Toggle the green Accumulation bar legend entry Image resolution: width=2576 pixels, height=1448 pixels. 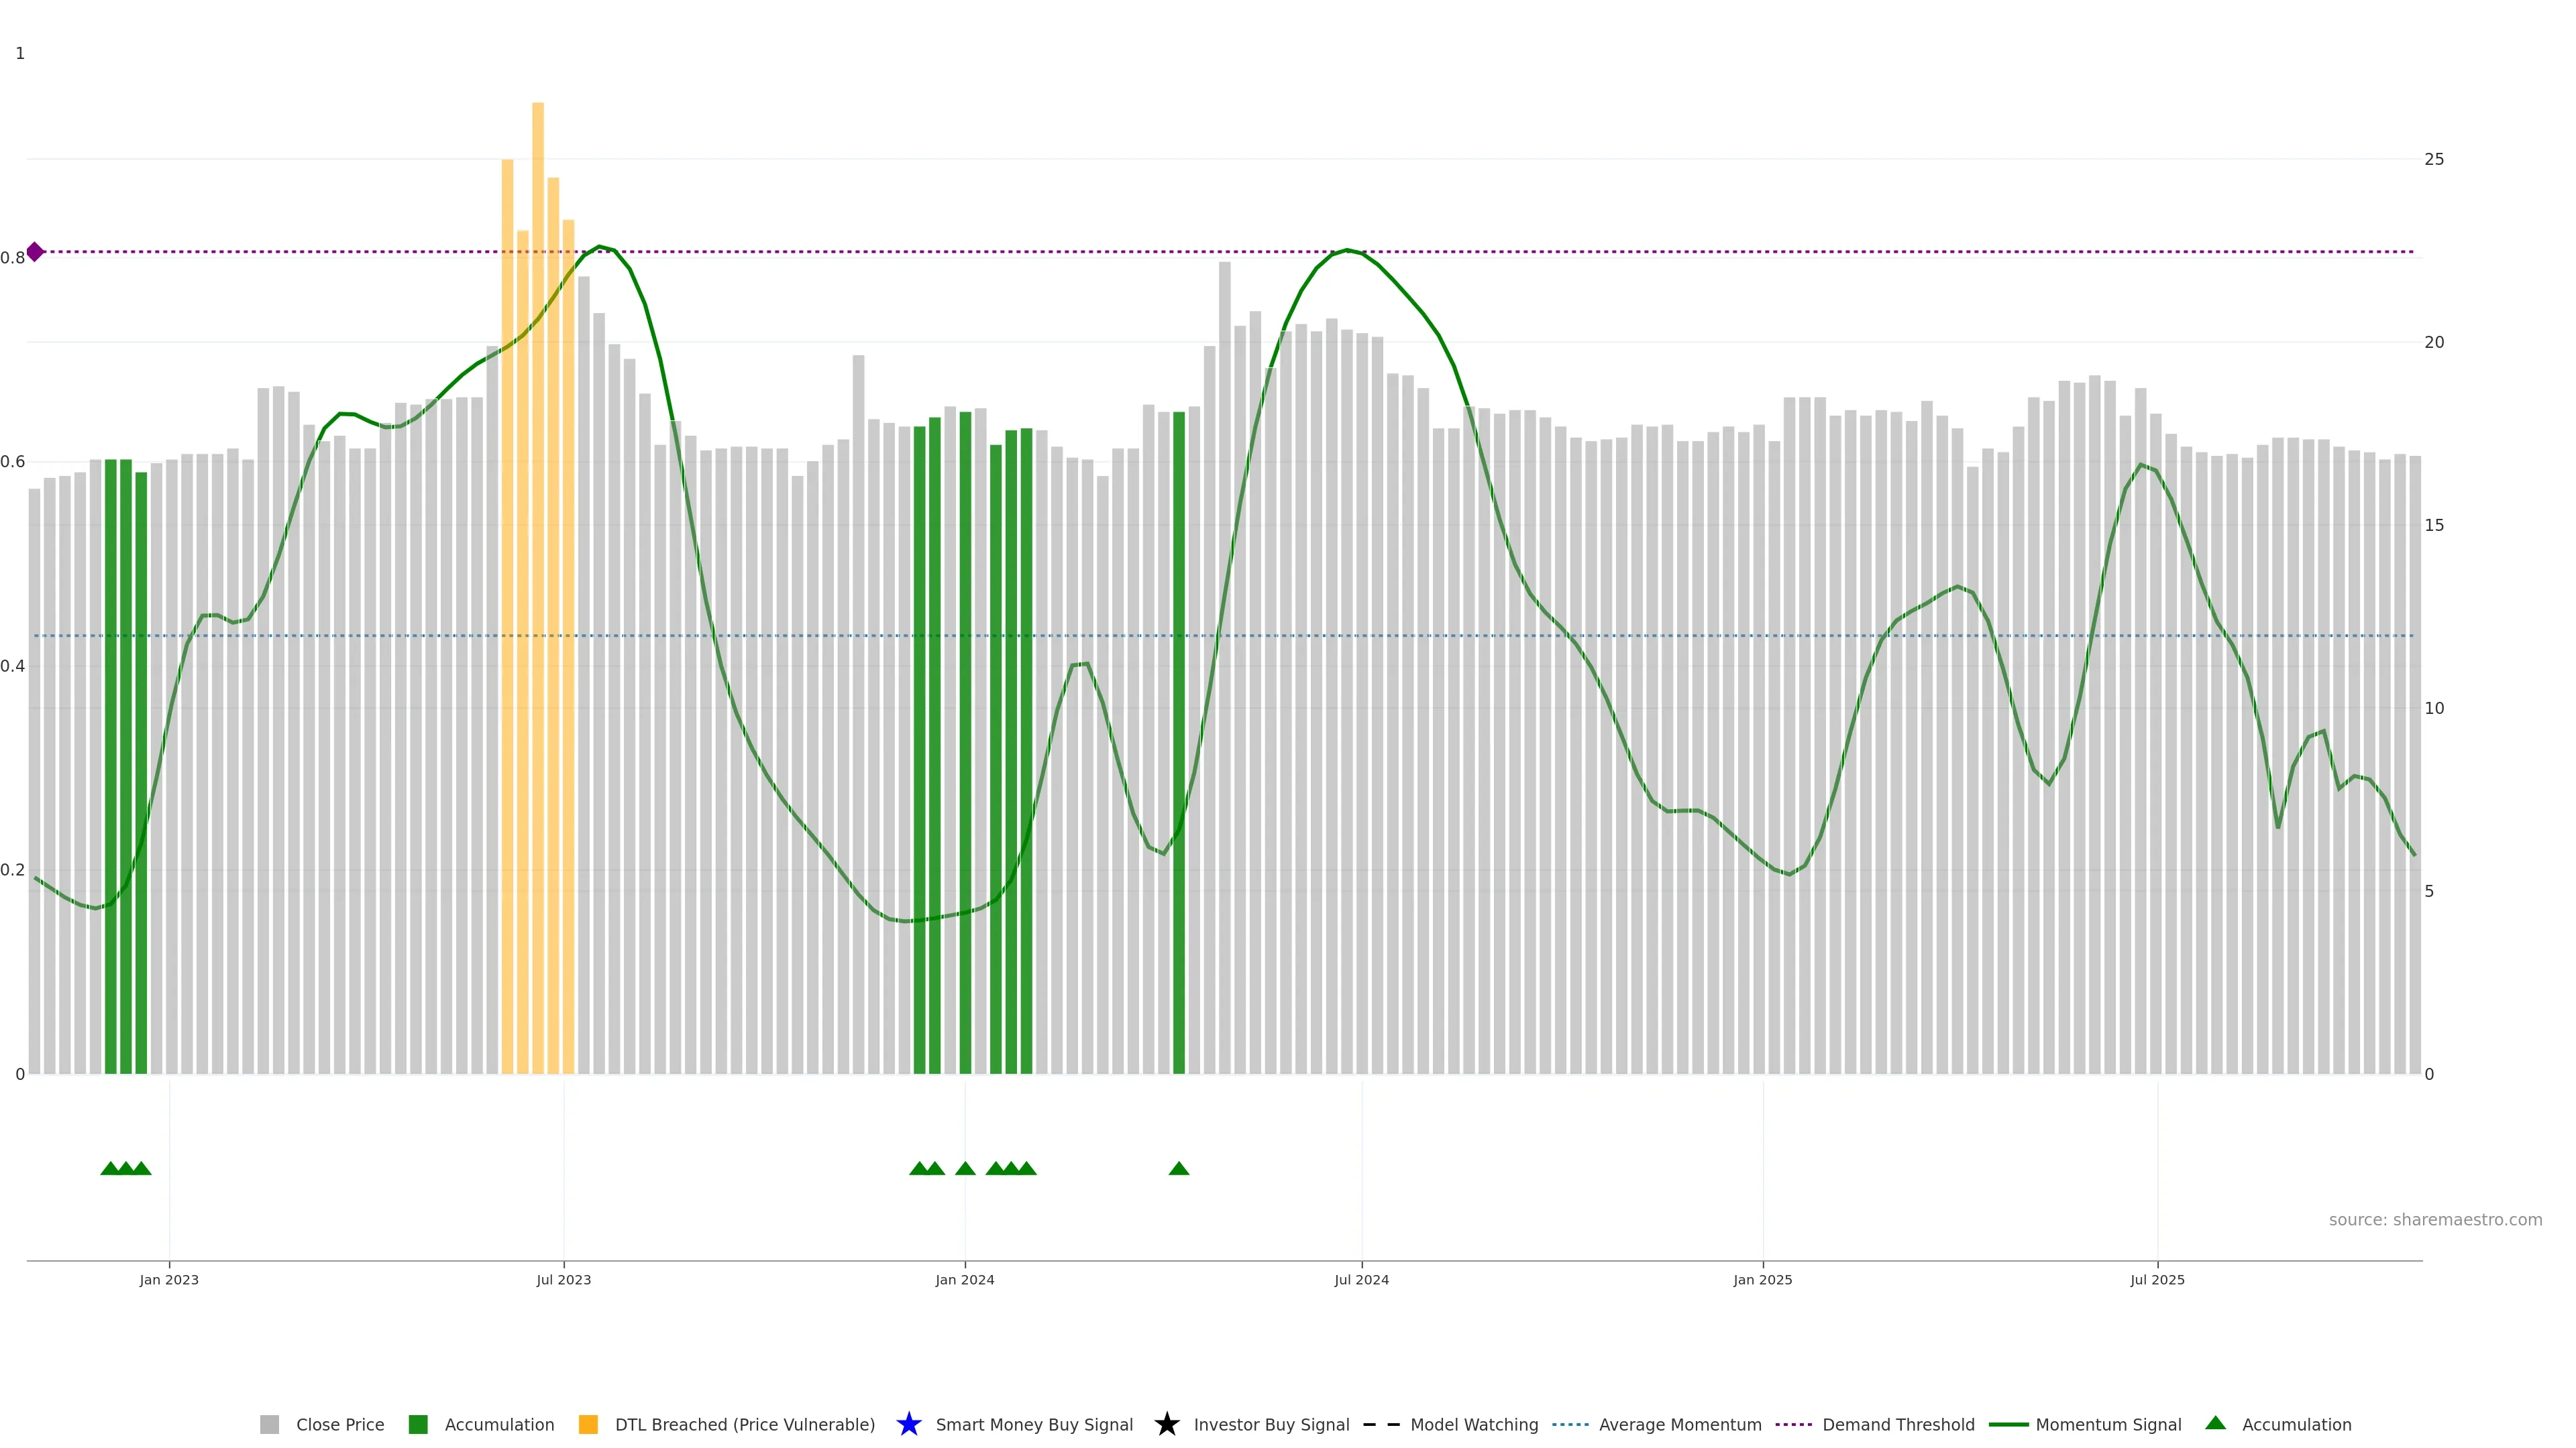(499, 1424)
